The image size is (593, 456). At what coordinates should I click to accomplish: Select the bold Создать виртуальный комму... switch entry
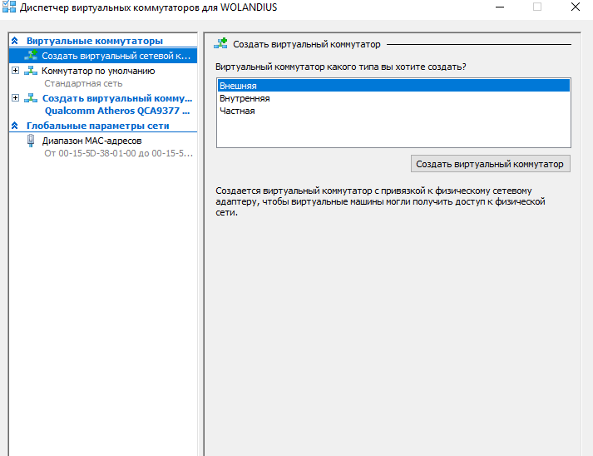pos(117,98)
